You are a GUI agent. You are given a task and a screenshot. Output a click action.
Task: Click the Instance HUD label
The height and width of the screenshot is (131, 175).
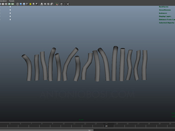(163, 13)
